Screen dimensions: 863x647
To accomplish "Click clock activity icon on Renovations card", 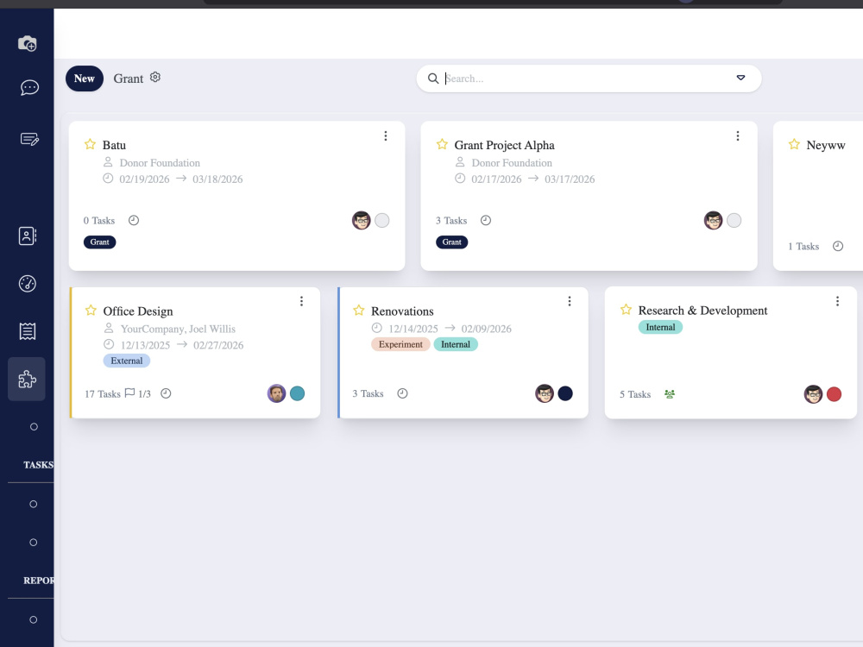I will coord(402,393).
